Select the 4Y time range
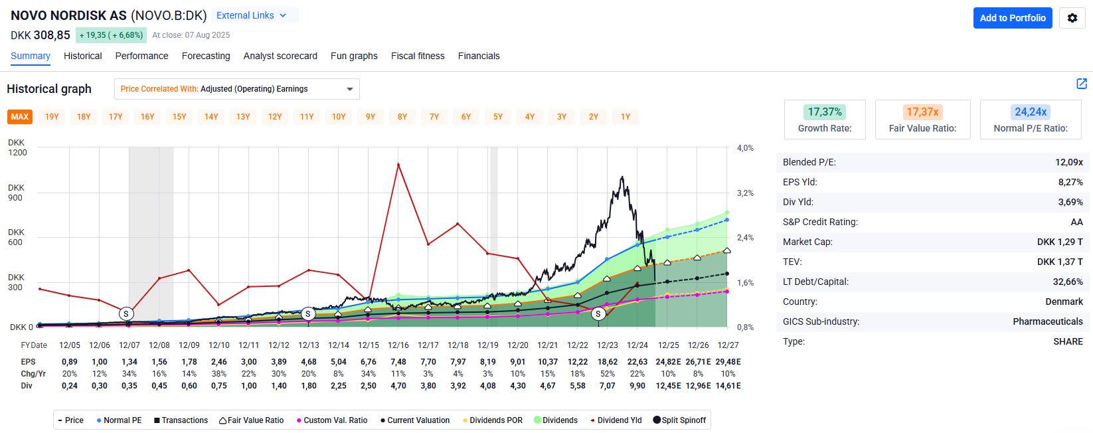Screen dimensions: 1093x433 tap(530, 117)
